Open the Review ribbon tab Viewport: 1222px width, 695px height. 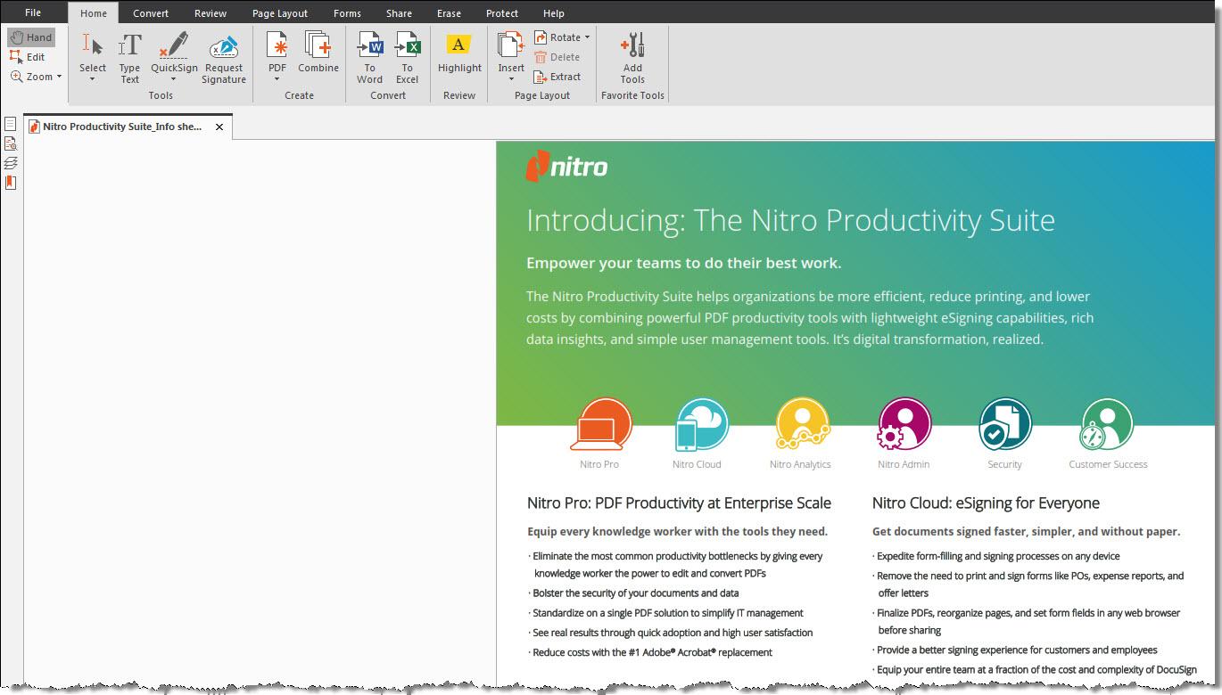pyautogui.click(x=211, y=13)
